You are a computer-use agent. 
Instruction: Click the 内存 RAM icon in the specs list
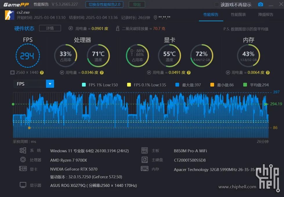tap(144, 169)
